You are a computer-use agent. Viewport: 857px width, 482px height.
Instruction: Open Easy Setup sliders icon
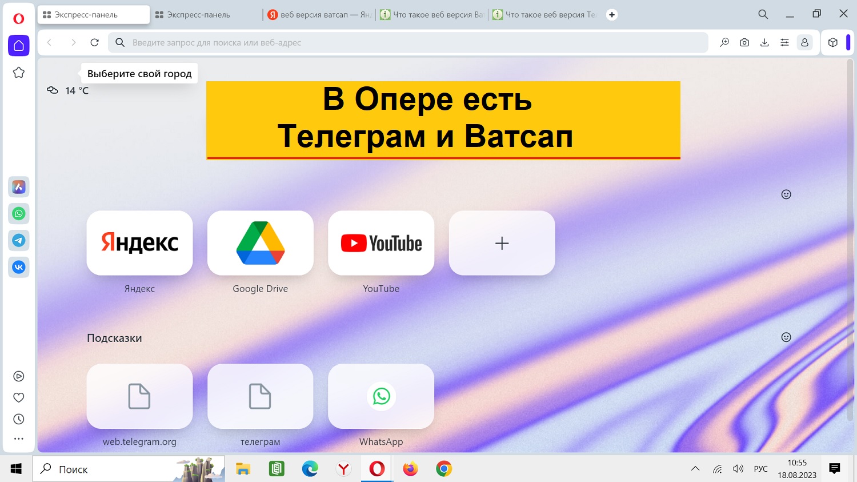click(x=784, y=42)
